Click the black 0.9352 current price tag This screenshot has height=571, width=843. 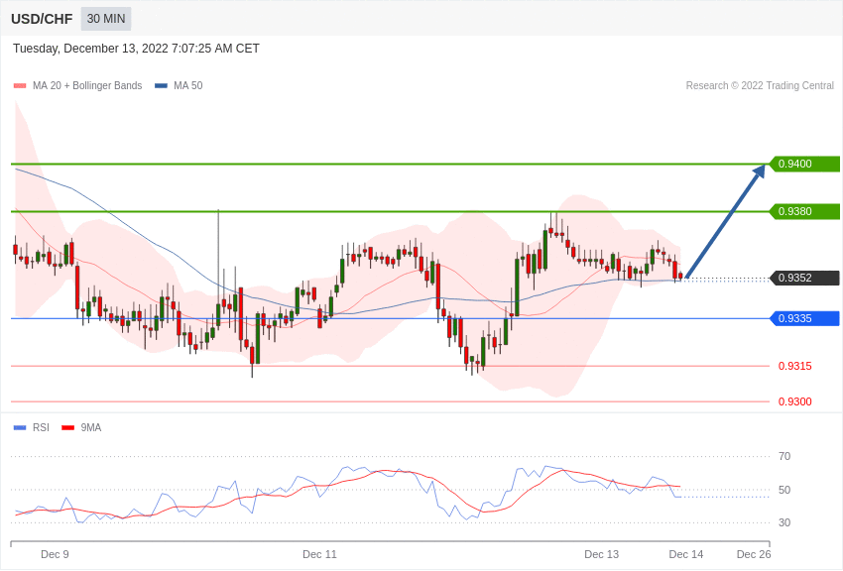point(804,278)
